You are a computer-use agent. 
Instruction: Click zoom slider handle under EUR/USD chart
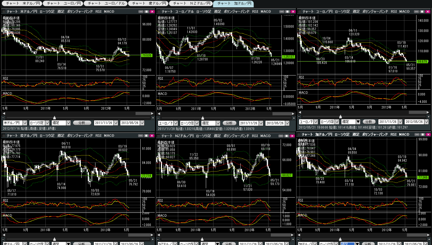[202, 118]
